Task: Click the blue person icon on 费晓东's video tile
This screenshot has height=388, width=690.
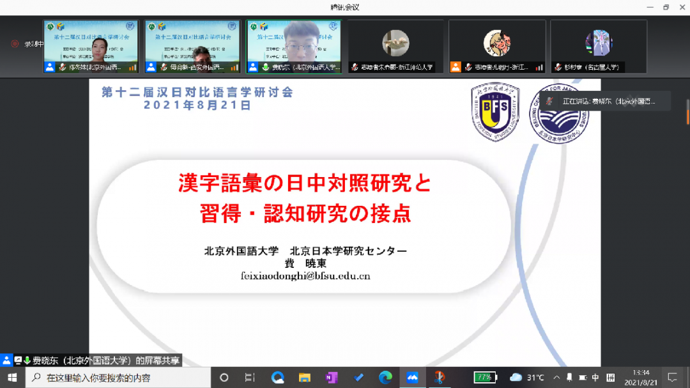Action: point(253,67)
